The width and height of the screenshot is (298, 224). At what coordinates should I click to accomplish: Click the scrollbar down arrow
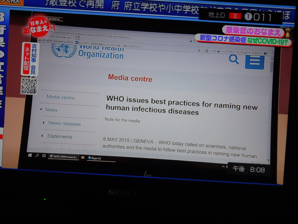pyautogui.click(x=268, y=160)
